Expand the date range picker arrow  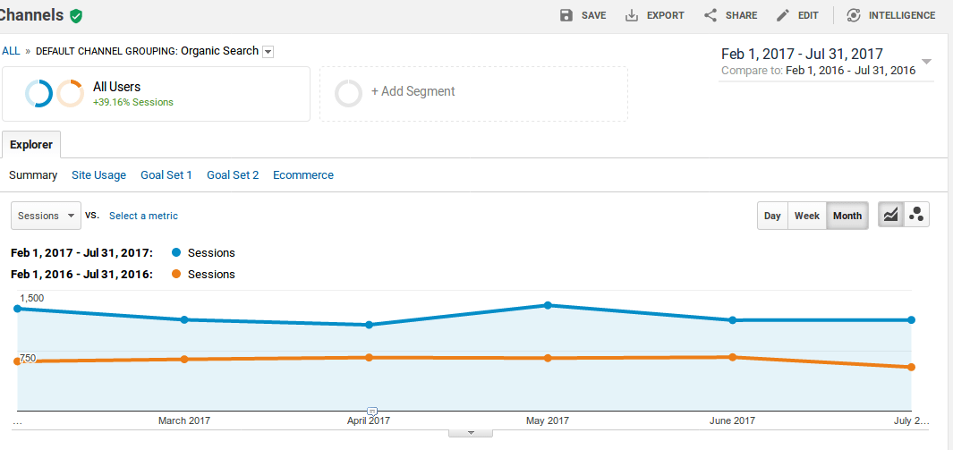[926, 62]
